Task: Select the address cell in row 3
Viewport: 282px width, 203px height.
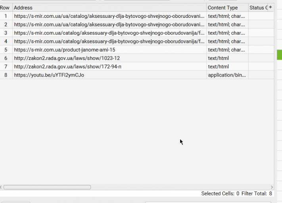Action: [x=109, y=33]
